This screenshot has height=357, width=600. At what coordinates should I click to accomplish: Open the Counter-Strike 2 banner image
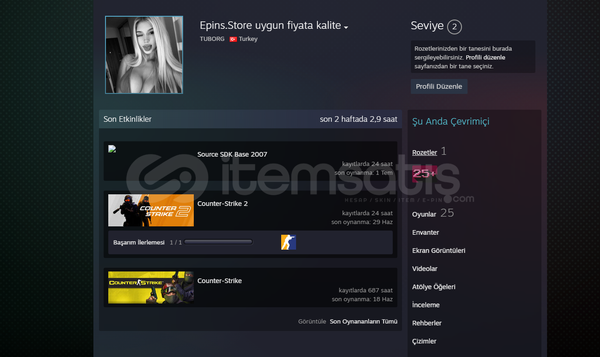coord(151,210)
